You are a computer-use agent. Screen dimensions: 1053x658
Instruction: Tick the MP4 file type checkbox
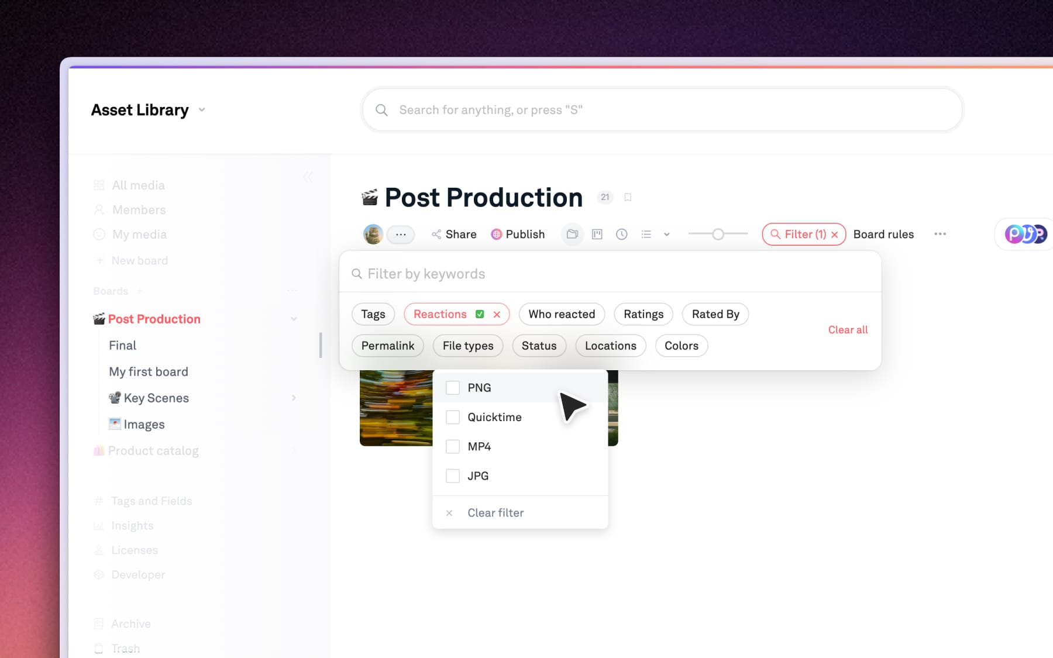coord(452,447)
